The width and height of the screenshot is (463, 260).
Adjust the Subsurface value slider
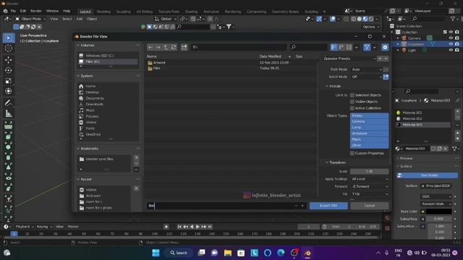[438, 219]
